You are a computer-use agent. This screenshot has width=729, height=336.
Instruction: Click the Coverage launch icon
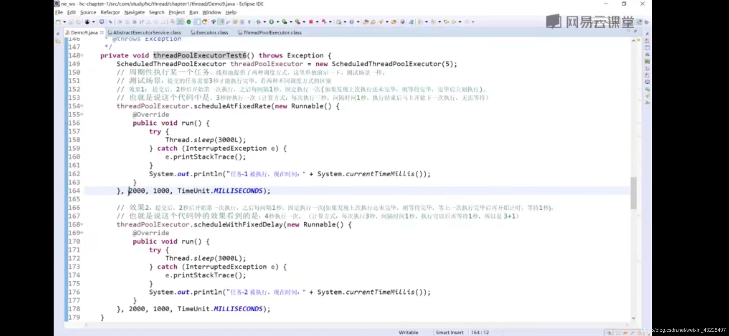pos(284,22)
